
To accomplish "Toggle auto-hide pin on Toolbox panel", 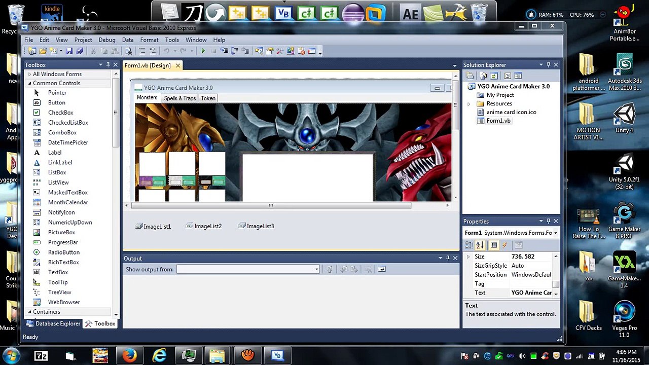I will (x=107, y=65).
